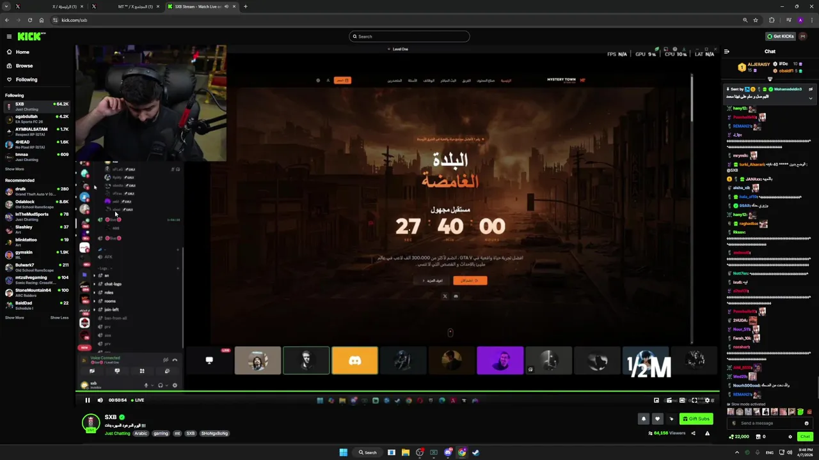The height and width of the screenshot is (460, 819).
Task: Select the Arabic stream tag
Action: 141,433
